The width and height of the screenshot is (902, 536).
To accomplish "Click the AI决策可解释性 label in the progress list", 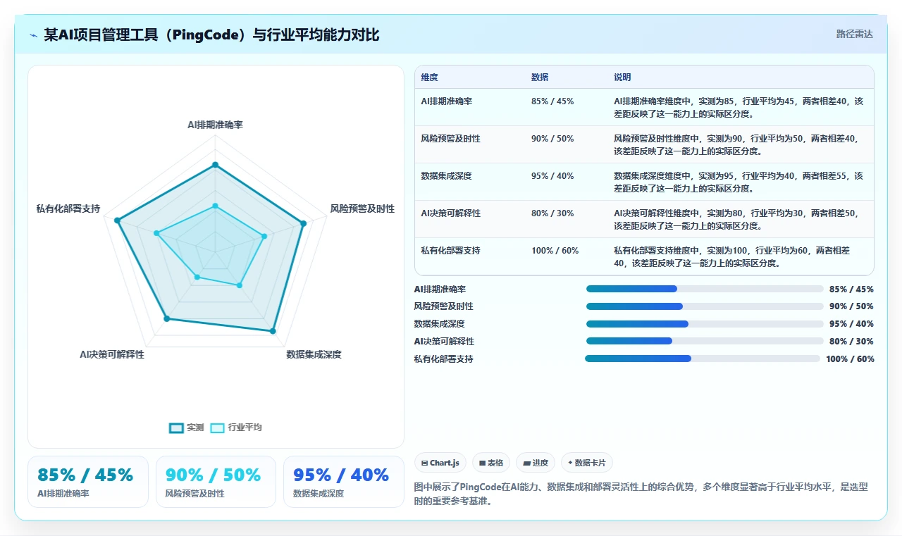I will coord(444,341).
